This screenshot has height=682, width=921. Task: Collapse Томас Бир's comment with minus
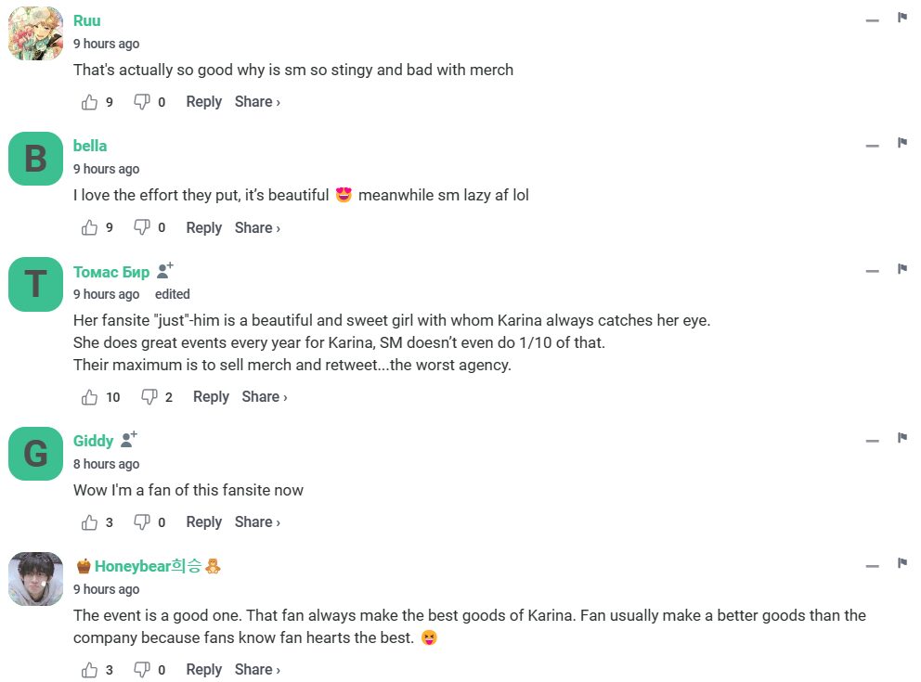872,271
